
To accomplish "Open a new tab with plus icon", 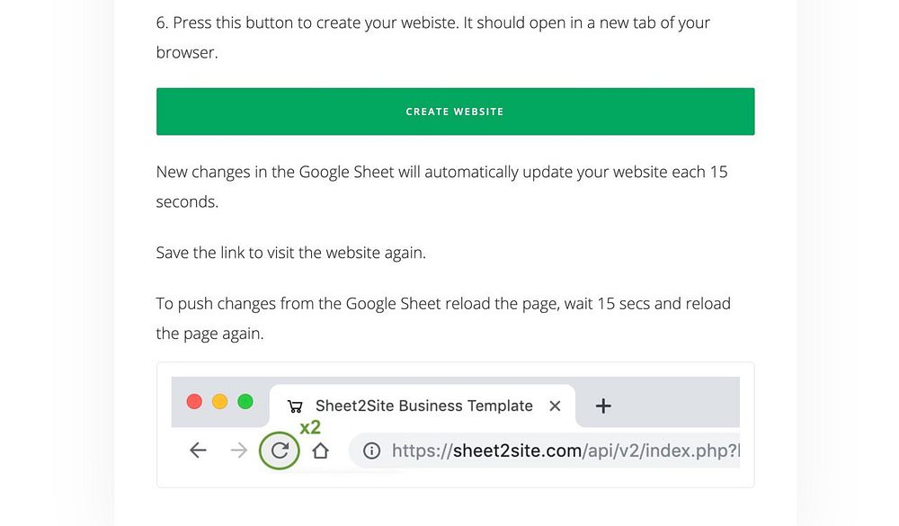I will 603,406.
